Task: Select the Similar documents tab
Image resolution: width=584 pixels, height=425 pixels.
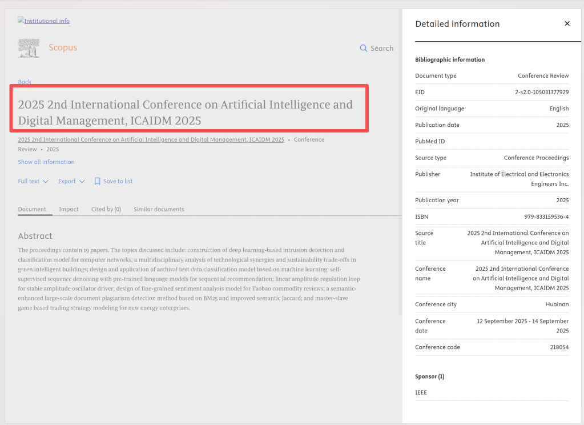Action: point(159,209)
